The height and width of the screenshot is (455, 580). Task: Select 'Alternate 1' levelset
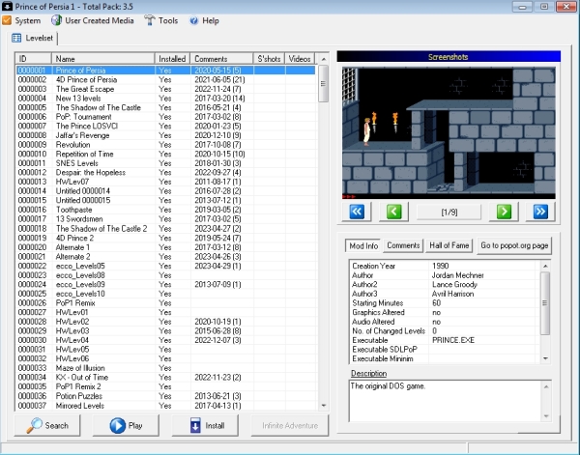[165, 247]
